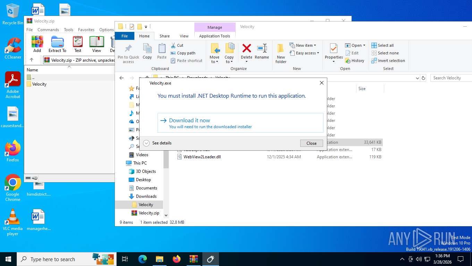Switch to the View ribbon tab
Viewport: 472px width, 266px height.
click(x=184, y=36)
